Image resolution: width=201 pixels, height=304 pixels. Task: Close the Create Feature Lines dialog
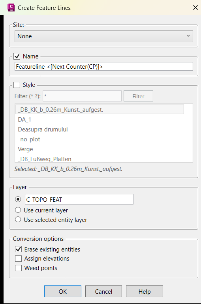195,8
